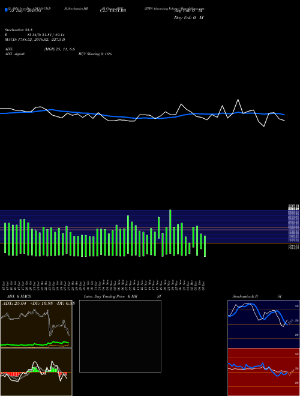Open the red RSI chart panel
300x396 pixels.
click(263, 372)
